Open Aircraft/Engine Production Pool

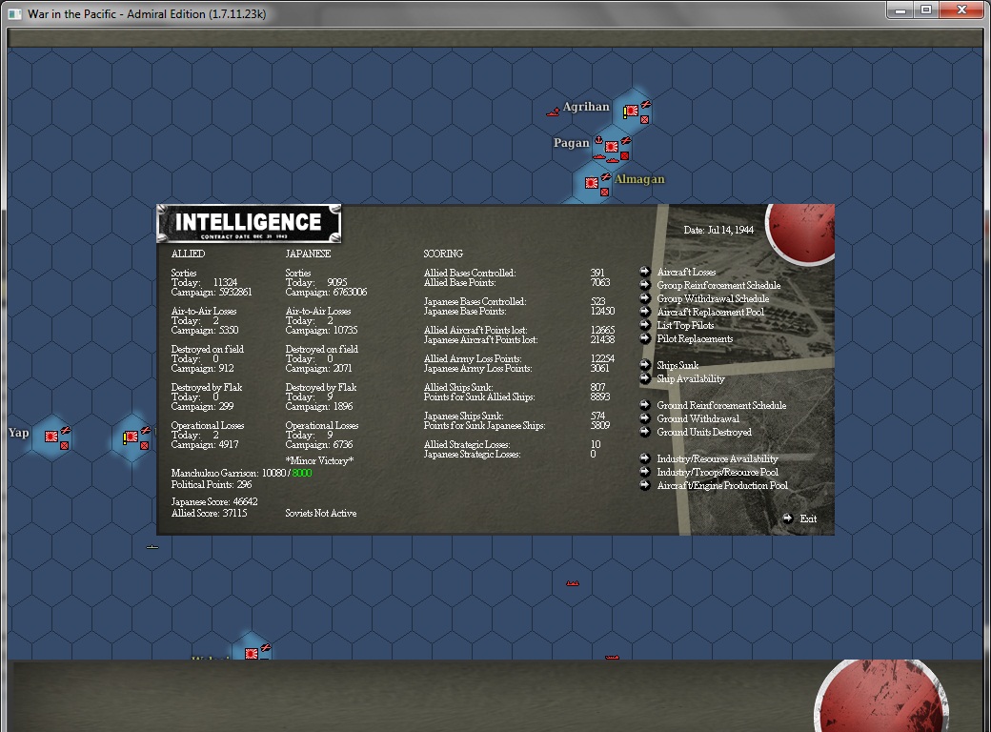coord(721,485)
